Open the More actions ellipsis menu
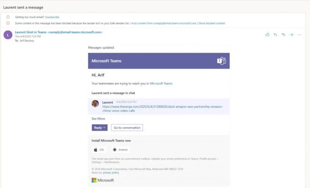Screen dimensions: 310x188 tap(299, 35)
